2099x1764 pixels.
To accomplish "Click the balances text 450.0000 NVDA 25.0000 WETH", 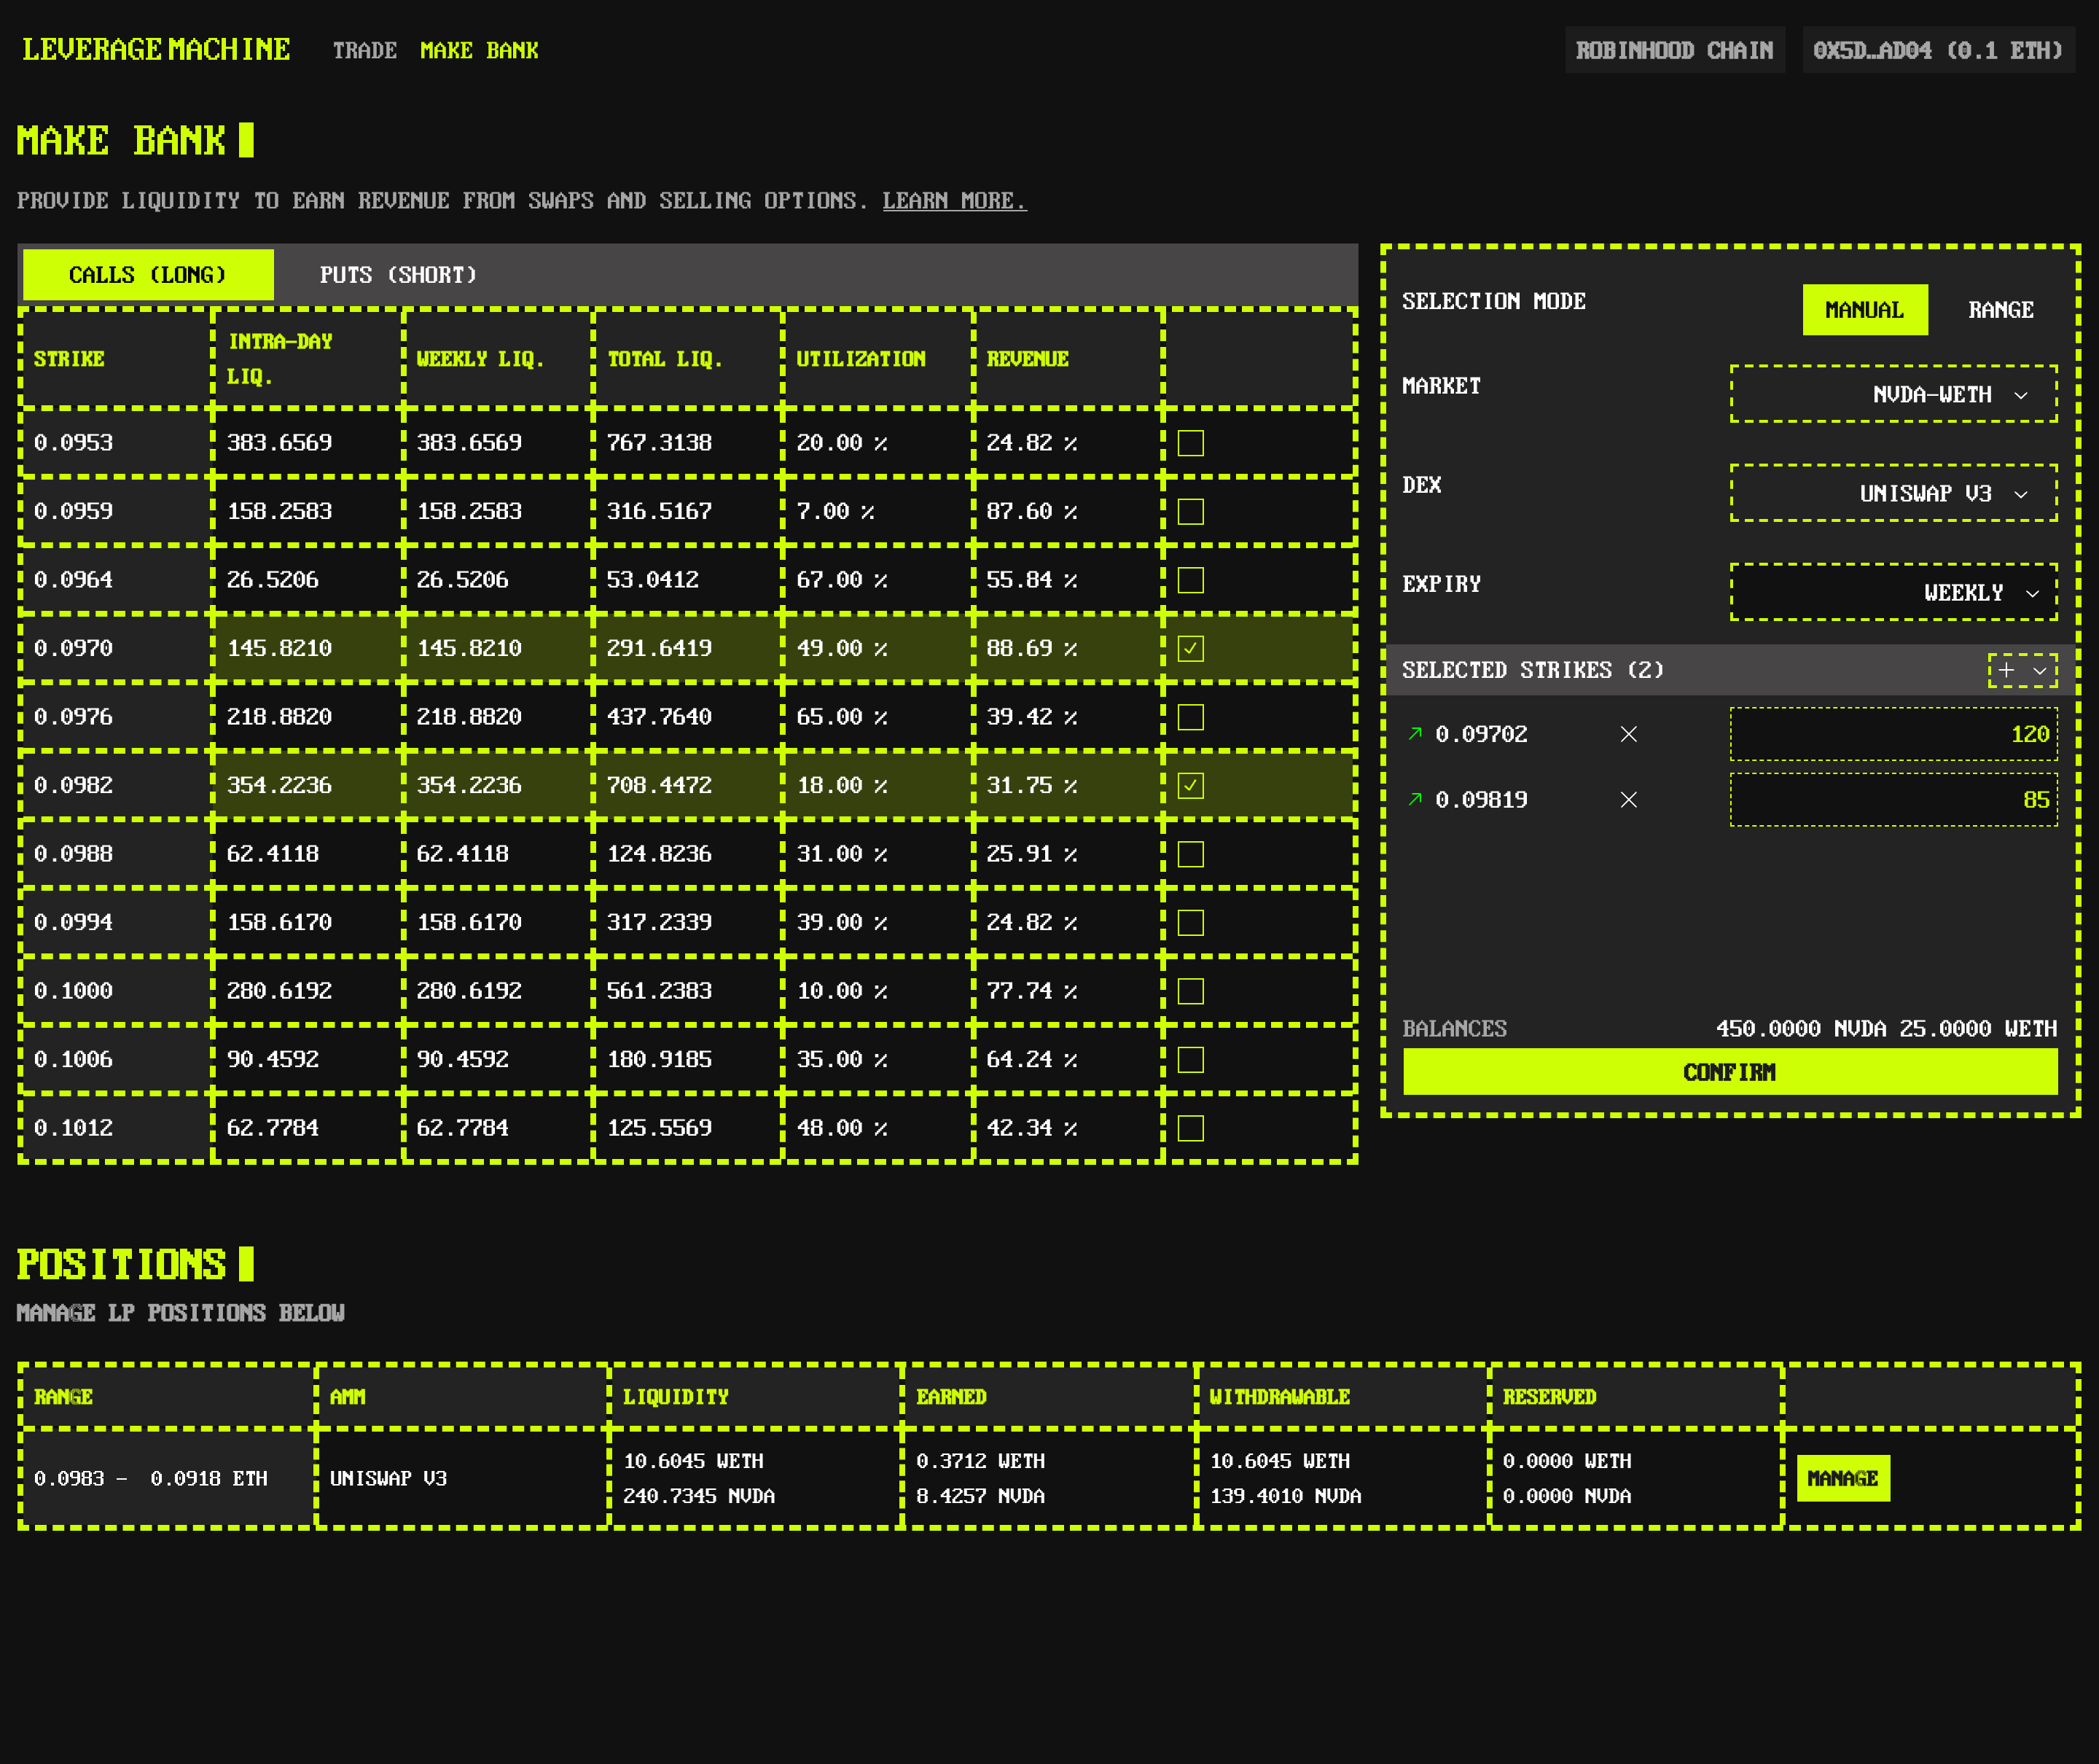I will tap(1886, 1029).
